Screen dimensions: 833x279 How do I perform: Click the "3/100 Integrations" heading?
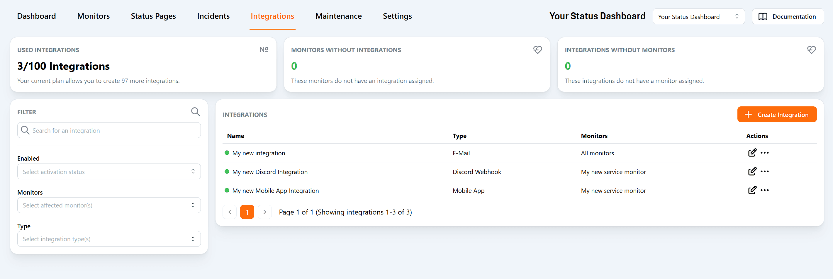[63, 66]
